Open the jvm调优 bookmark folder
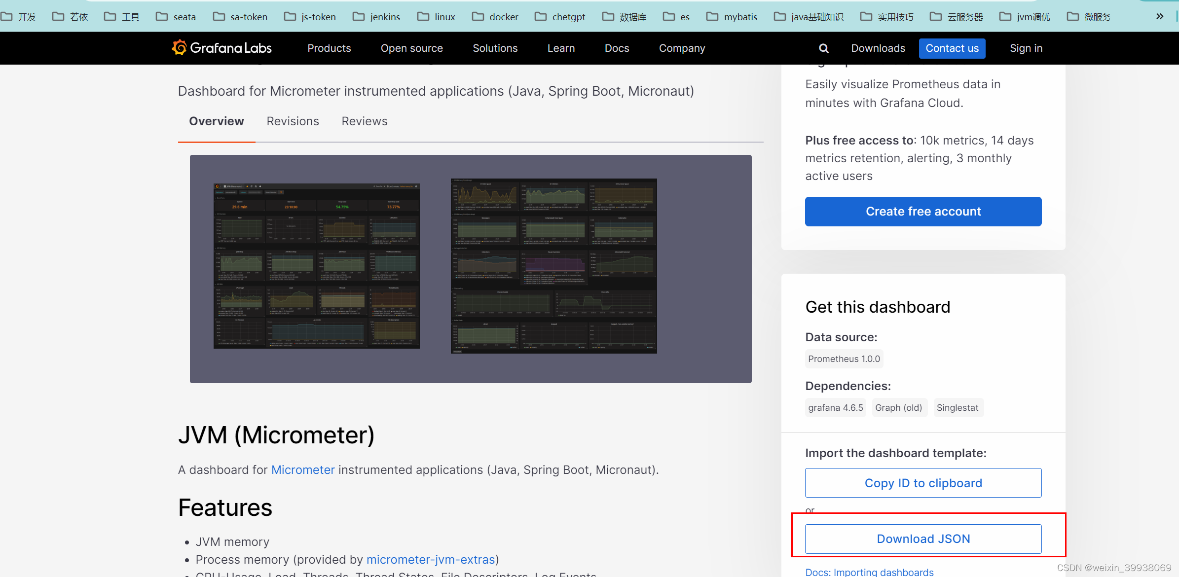Image resolution: width=1179 pixels, height=577 pixels. [1025, 17]
